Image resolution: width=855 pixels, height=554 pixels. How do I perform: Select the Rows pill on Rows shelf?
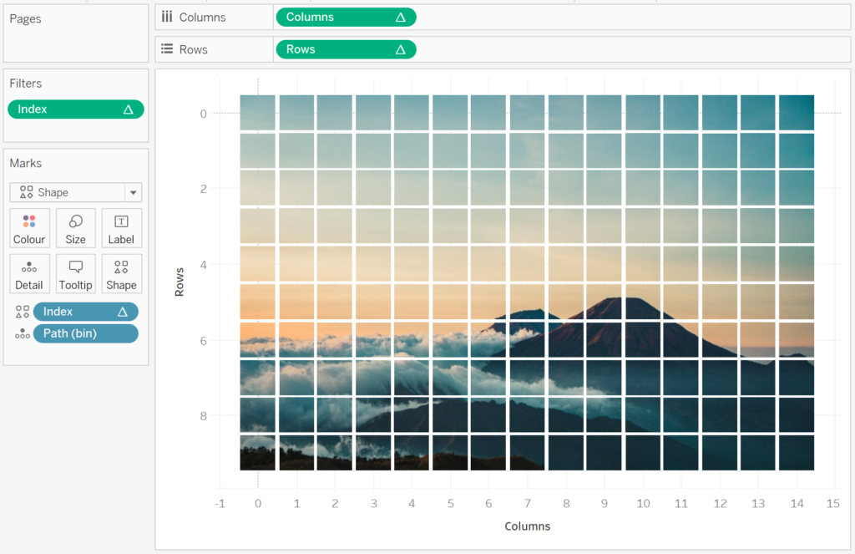347,49
